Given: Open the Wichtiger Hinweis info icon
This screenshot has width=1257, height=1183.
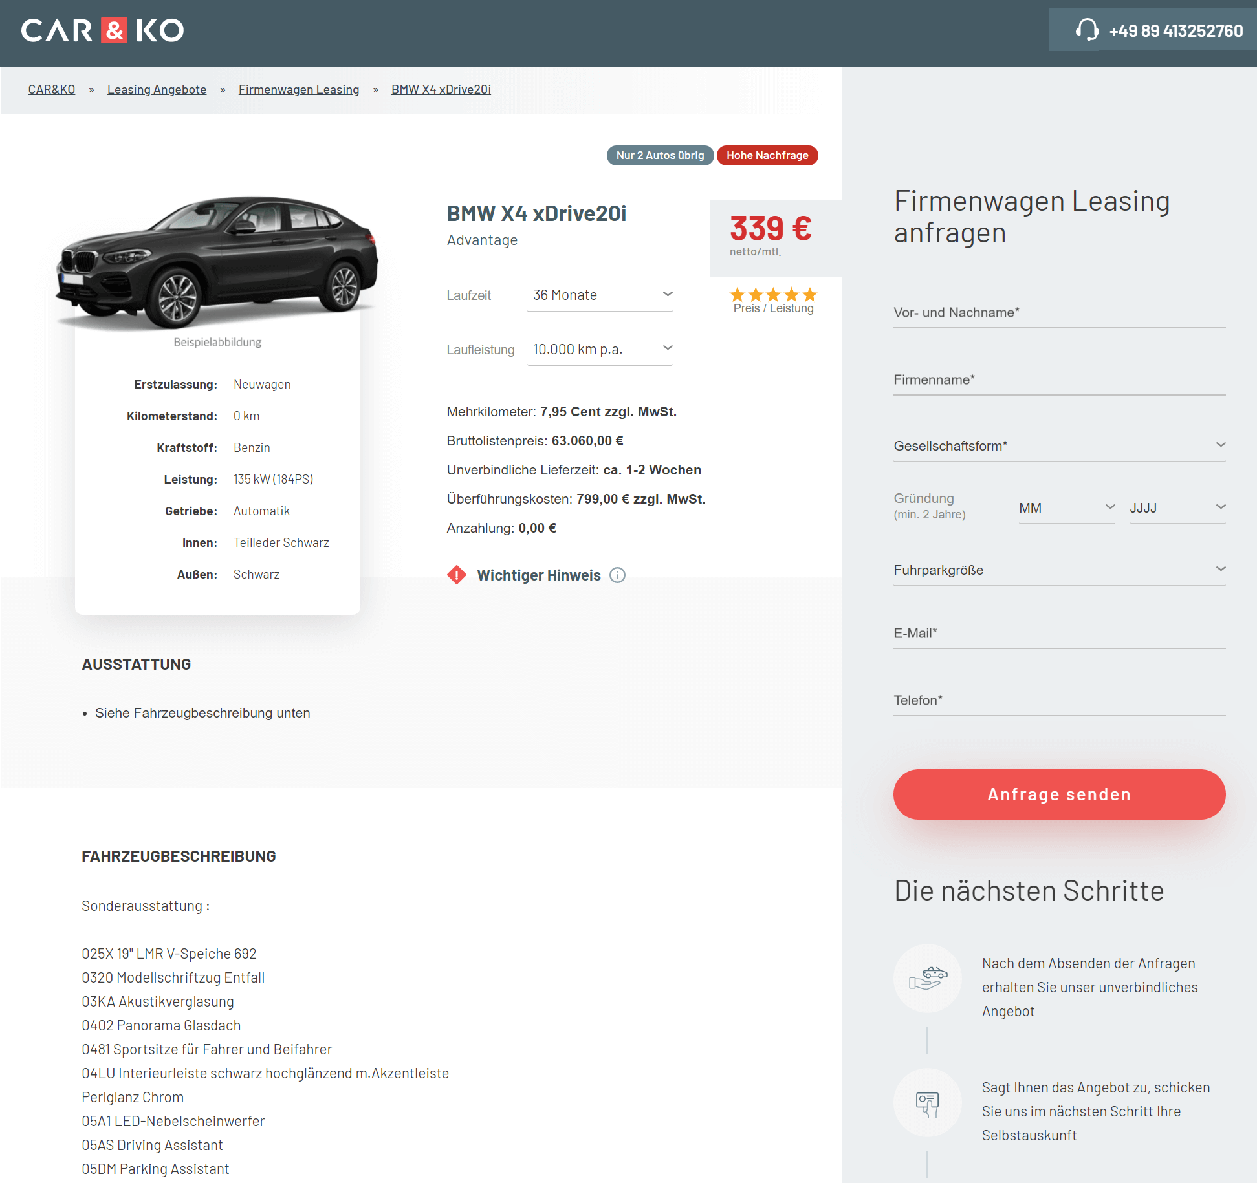Looking at the screenshot, I should [618, 575].
